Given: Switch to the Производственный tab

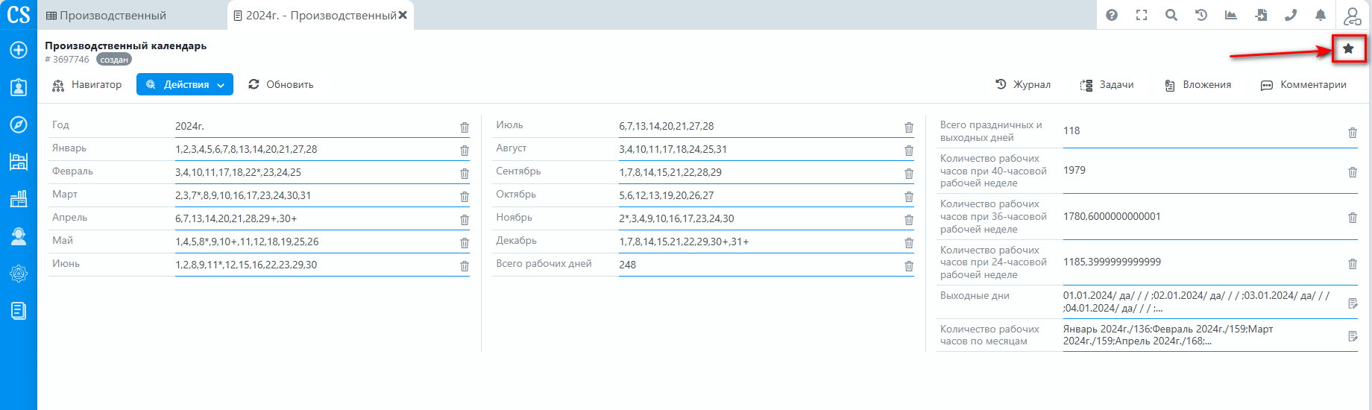Looking at the screenshot, I should tap(107, 16).
